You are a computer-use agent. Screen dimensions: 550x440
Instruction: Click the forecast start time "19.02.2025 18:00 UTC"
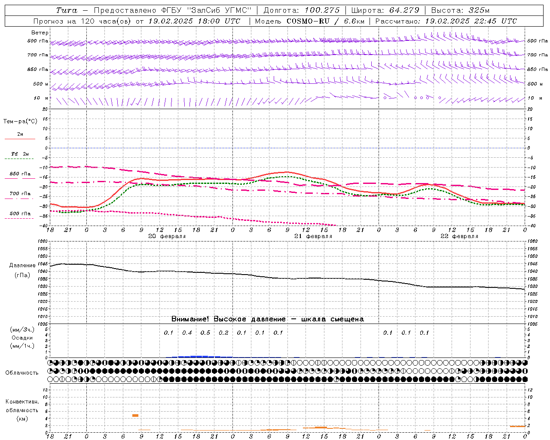click(194, 21)
